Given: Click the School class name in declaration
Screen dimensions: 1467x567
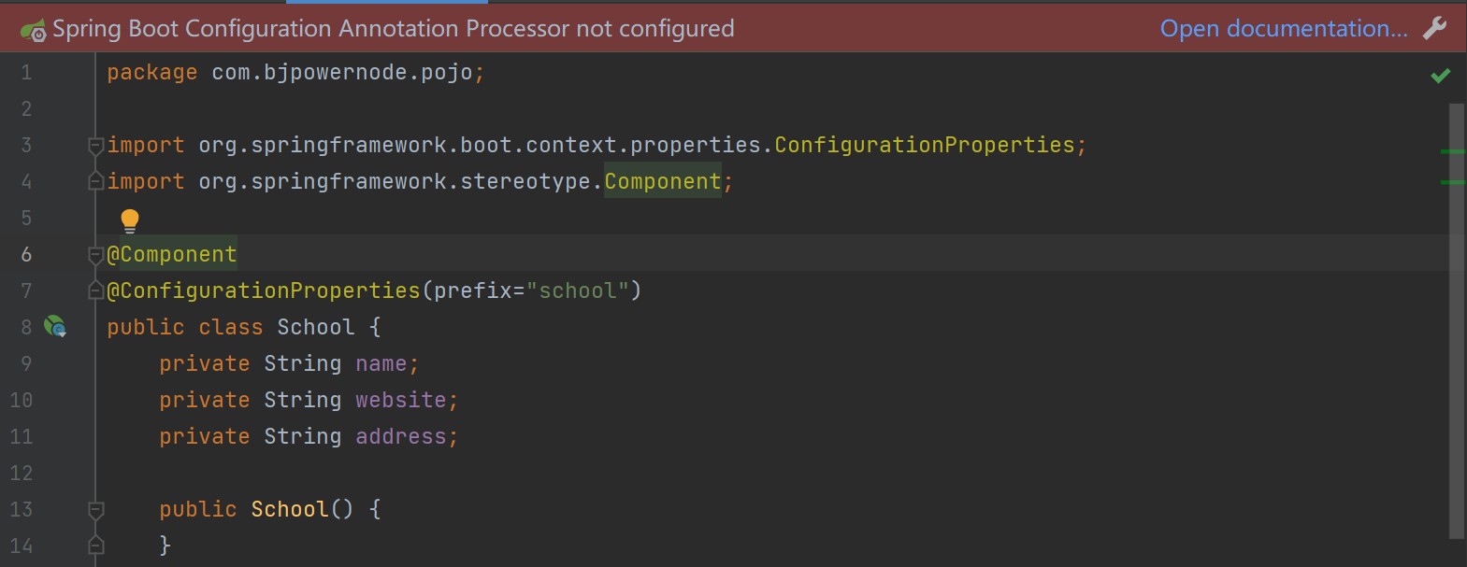Looking at the screenshot, I should [x=315, y=327].
